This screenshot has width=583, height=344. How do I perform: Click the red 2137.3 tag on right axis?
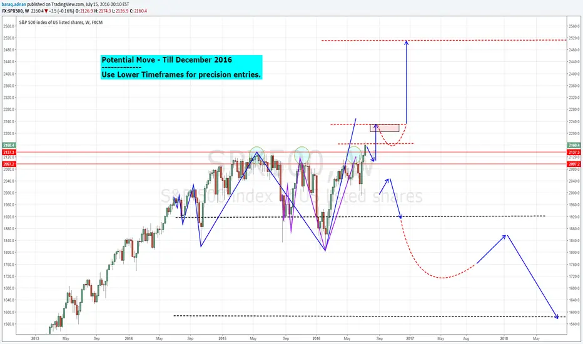click(574, 152)
